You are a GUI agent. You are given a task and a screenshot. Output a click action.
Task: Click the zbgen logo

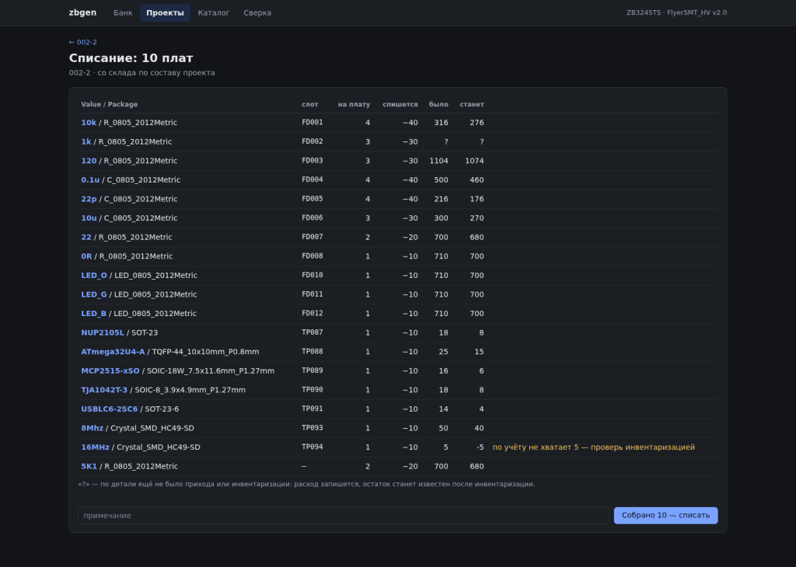[x=82, y=12]
